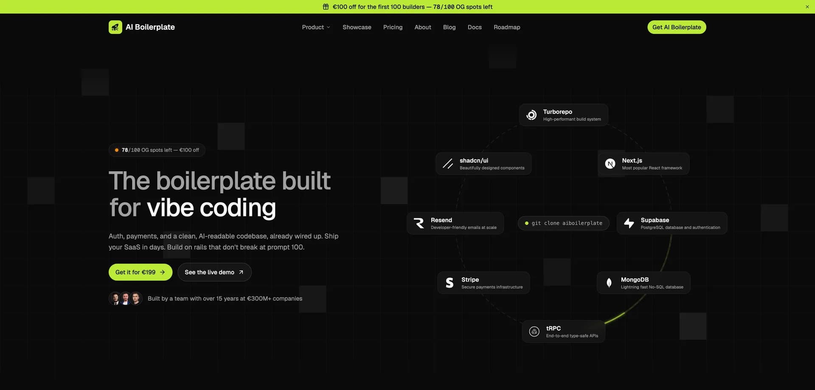The width and height of the screenshot is (815, 390).
Task: Click the AI Boilerplate brand name
Action: point(150,27)
